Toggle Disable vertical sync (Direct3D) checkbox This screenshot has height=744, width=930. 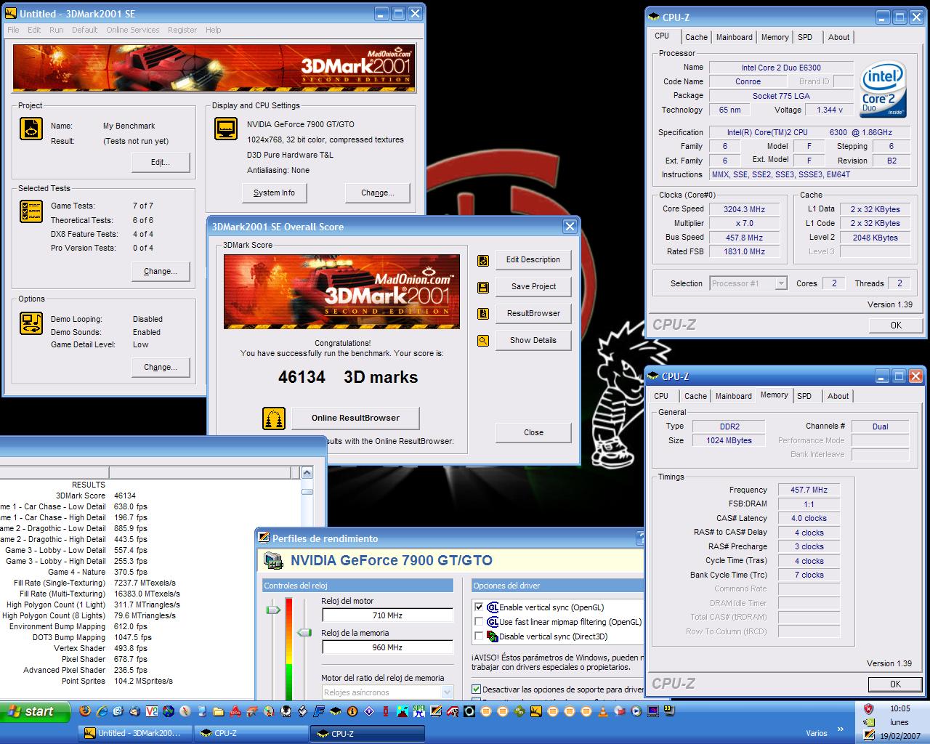[x=478, y=636]
